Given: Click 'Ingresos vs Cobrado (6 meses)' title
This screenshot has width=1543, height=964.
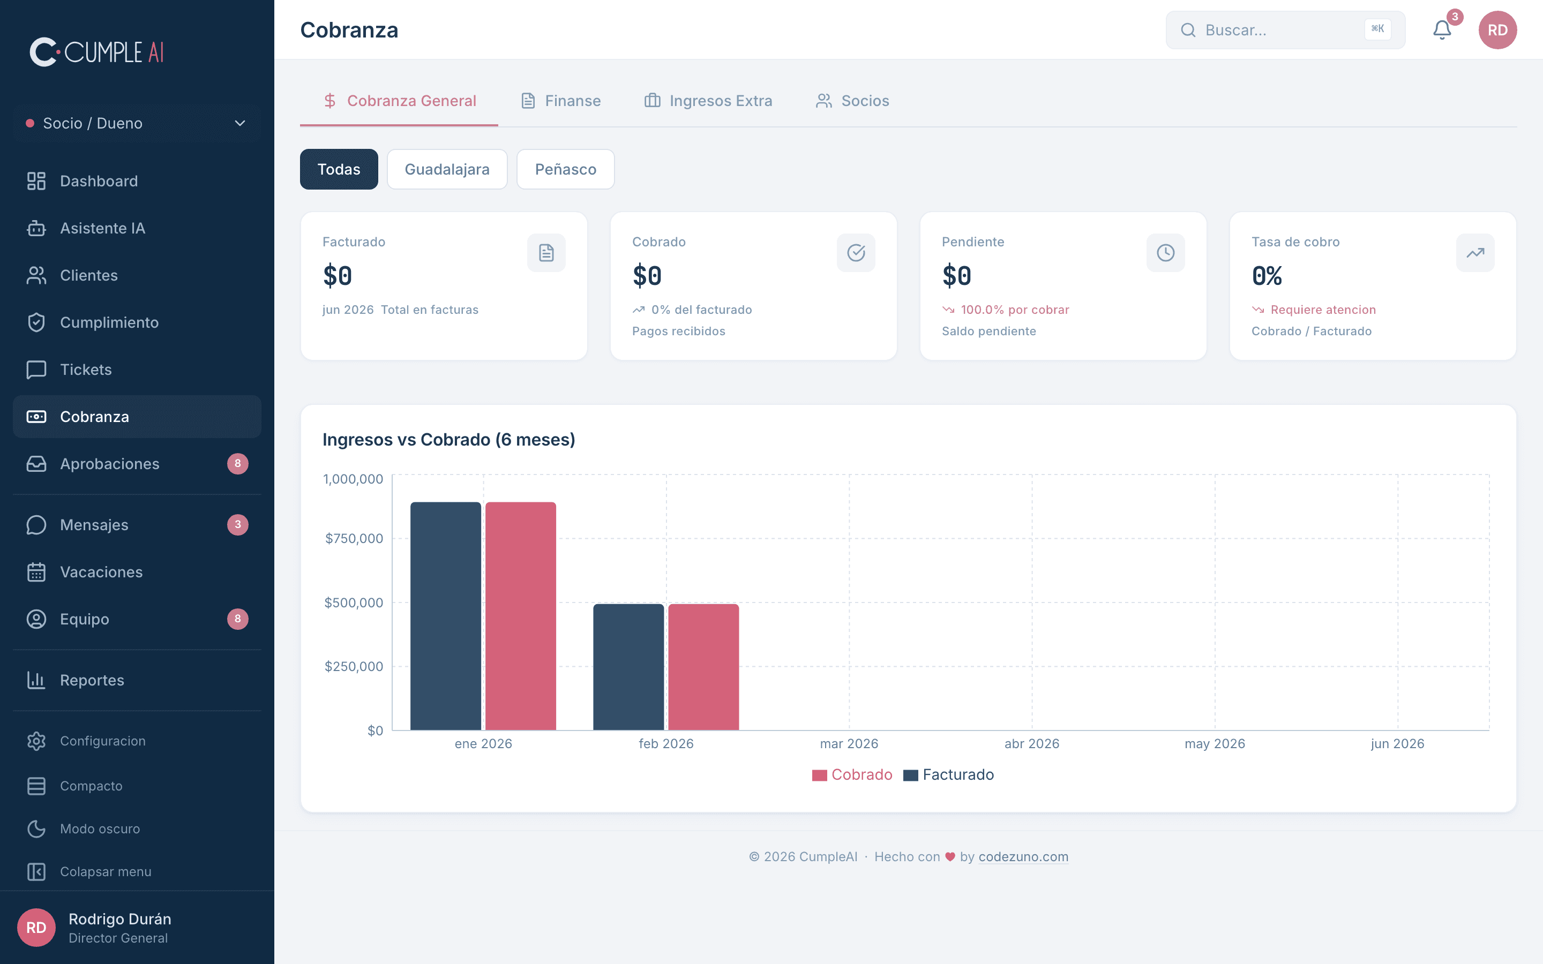Looking at the screenshot, I should point(449,440).
